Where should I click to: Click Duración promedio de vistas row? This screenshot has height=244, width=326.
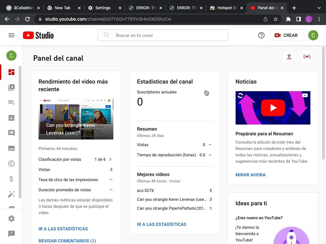(75, 190)
